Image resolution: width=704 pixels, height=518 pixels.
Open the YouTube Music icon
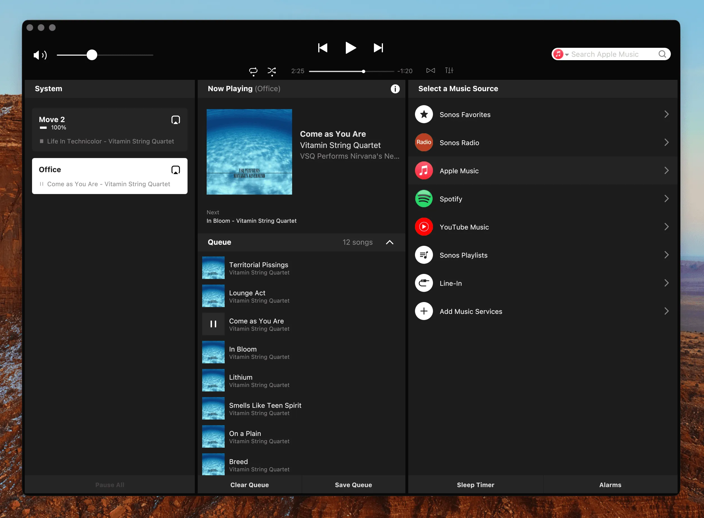click(424, 227)
